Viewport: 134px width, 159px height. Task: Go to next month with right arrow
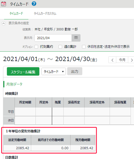(x=131, y=60)
